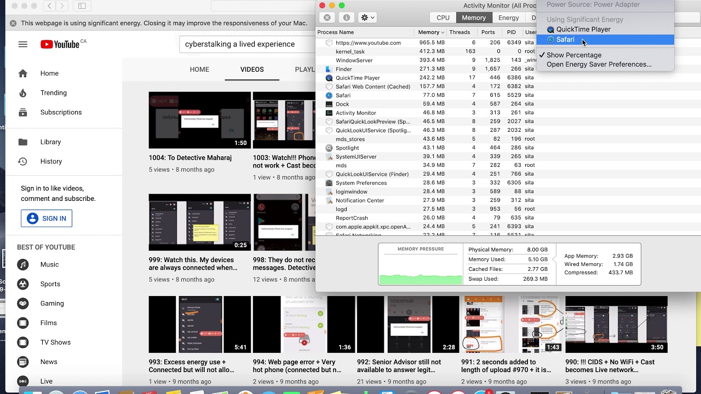Viewport: 701px width, 394px height.
Task: Open Sports under Best of YouTube
Action: click(50, 284)
